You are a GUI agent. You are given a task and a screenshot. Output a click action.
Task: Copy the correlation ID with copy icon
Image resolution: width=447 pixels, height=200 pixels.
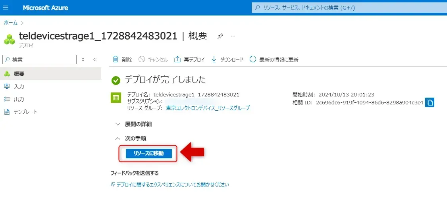pyautogui.click(x=430, y=102)
